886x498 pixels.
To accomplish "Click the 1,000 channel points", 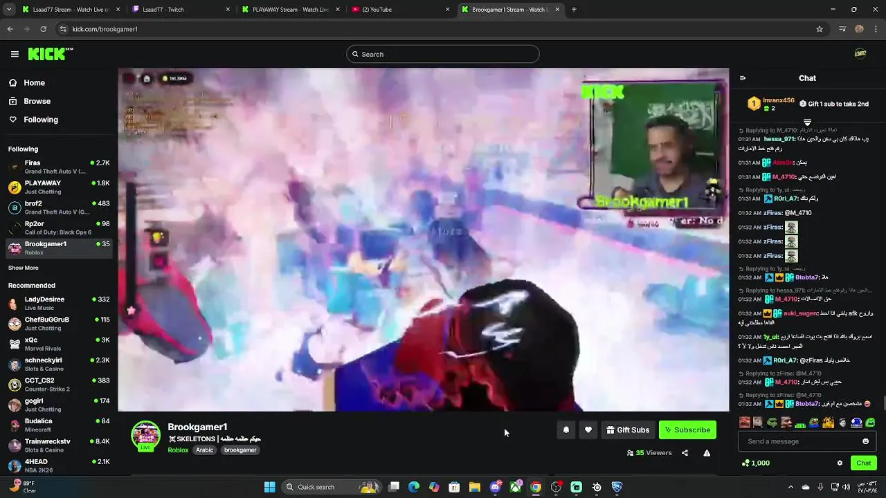I will (x=755, y=463).
